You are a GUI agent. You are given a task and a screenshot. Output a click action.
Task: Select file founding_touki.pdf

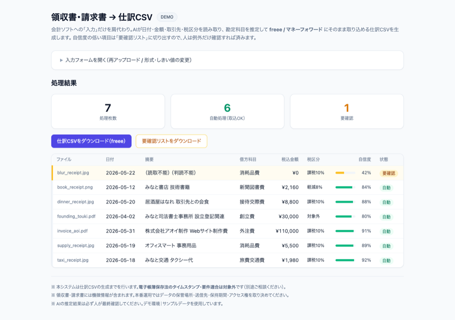(76, 216)
